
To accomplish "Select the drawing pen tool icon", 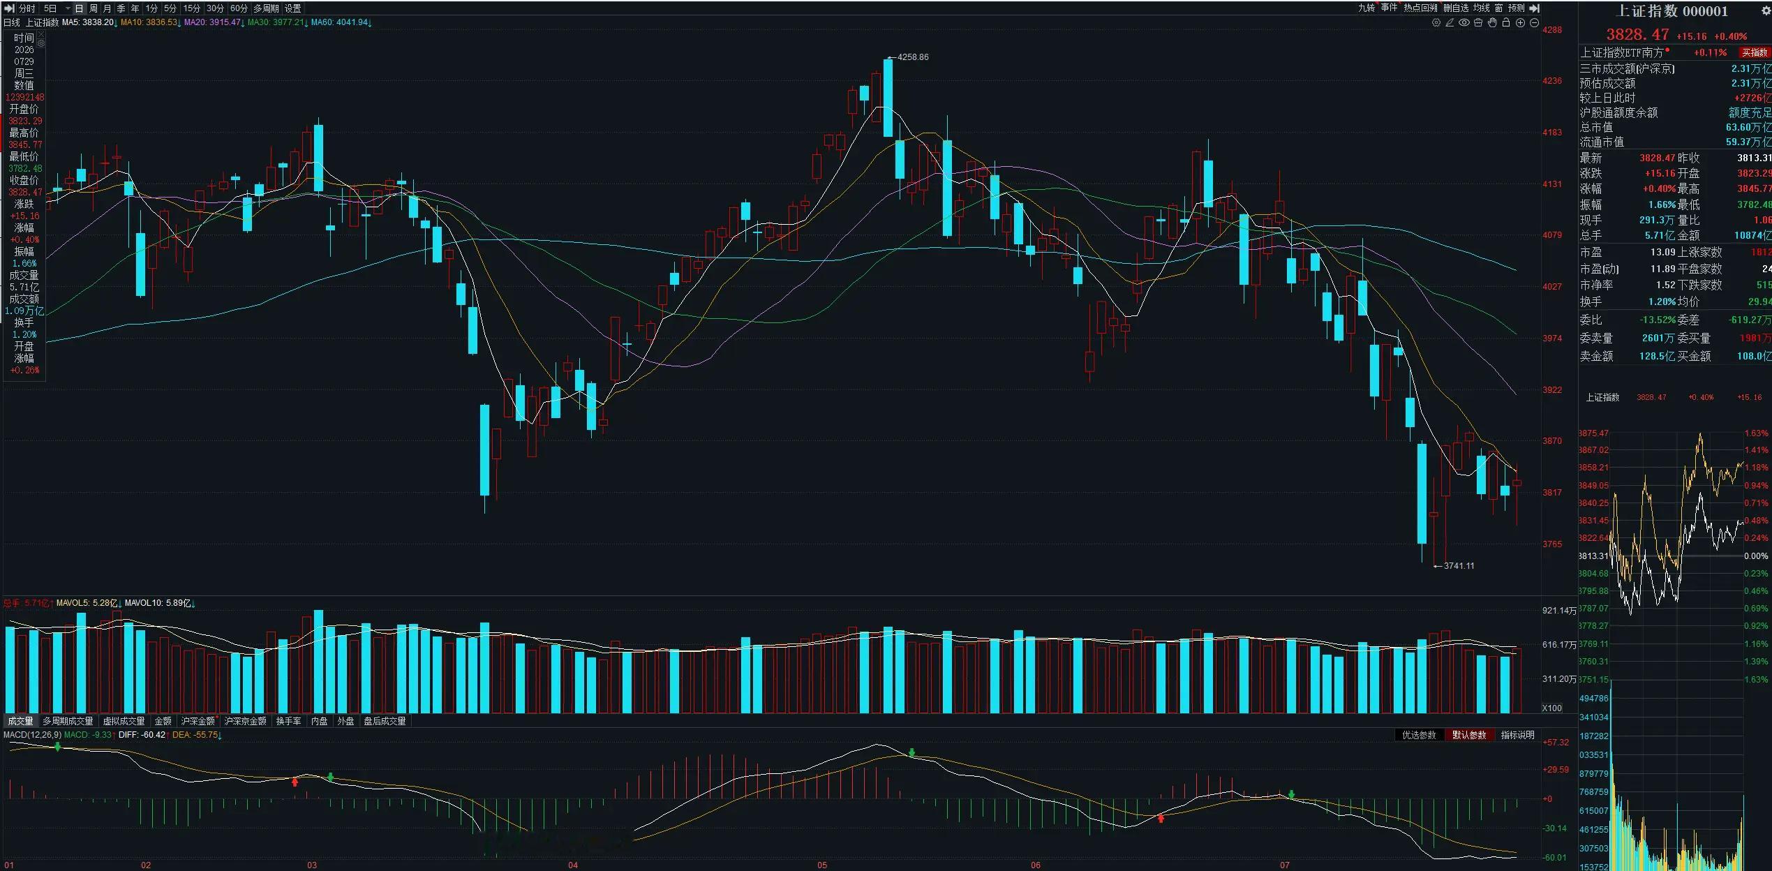I will click(1450, 23).
